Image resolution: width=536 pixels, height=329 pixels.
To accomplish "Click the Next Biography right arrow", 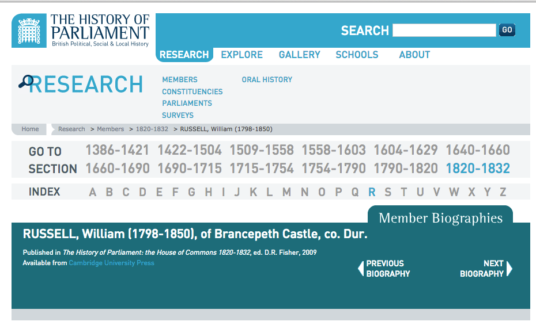I will (509, 269).
